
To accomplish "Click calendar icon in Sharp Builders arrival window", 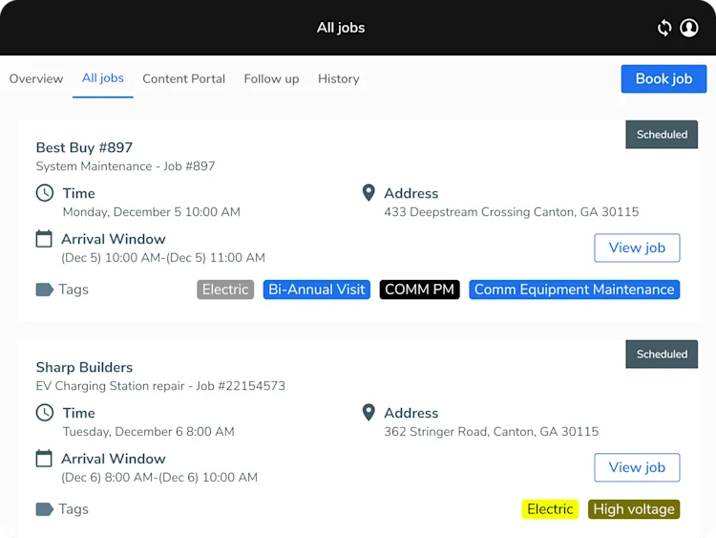I will [x=44, y=459].
